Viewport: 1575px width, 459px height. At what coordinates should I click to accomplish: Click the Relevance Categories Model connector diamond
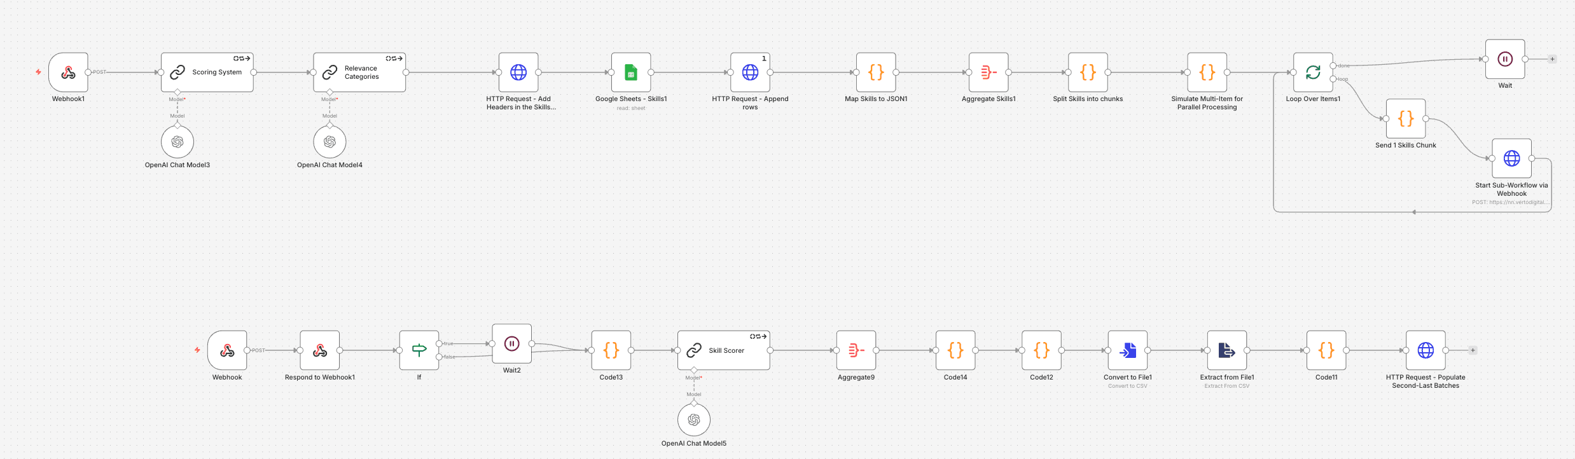(x=330, y=92)
